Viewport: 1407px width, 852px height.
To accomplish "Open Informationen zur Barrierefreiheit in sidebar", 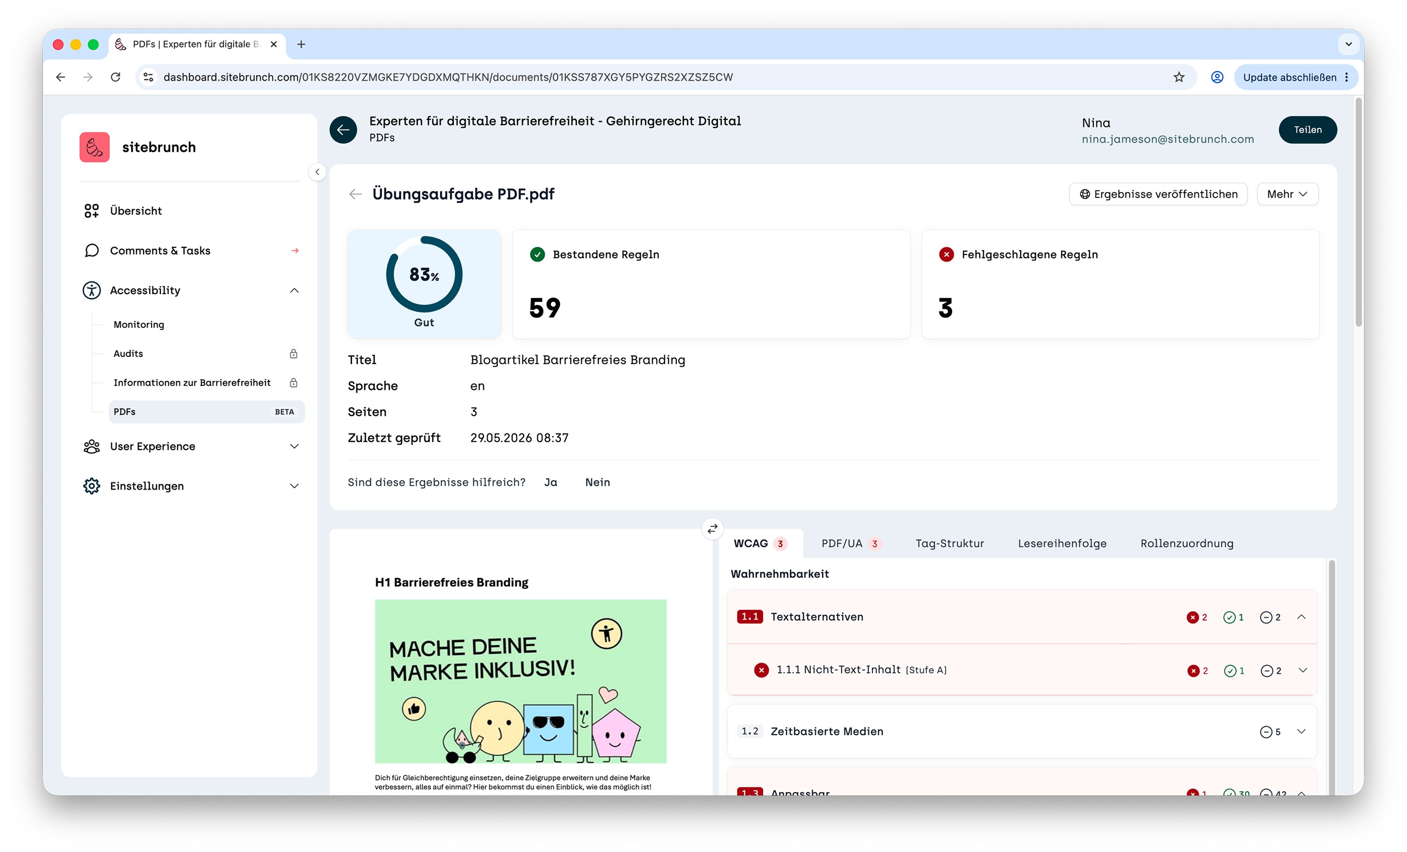I will (x=192, y=383).
